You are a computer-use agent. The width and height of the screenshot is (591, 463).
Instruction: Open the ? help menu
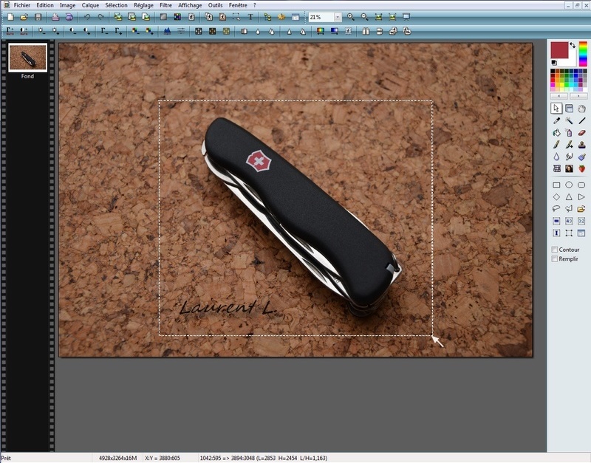(x=254, y=5)
